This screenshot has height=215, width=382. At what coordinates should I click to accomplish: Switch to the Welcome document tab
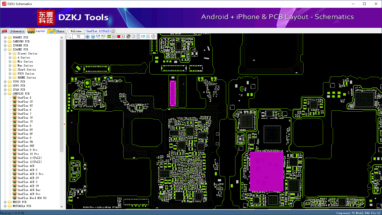[x=76, y=31]
